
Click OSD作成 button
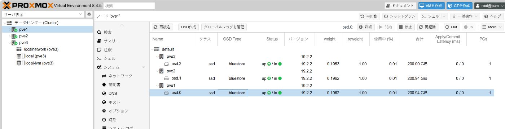188,27
